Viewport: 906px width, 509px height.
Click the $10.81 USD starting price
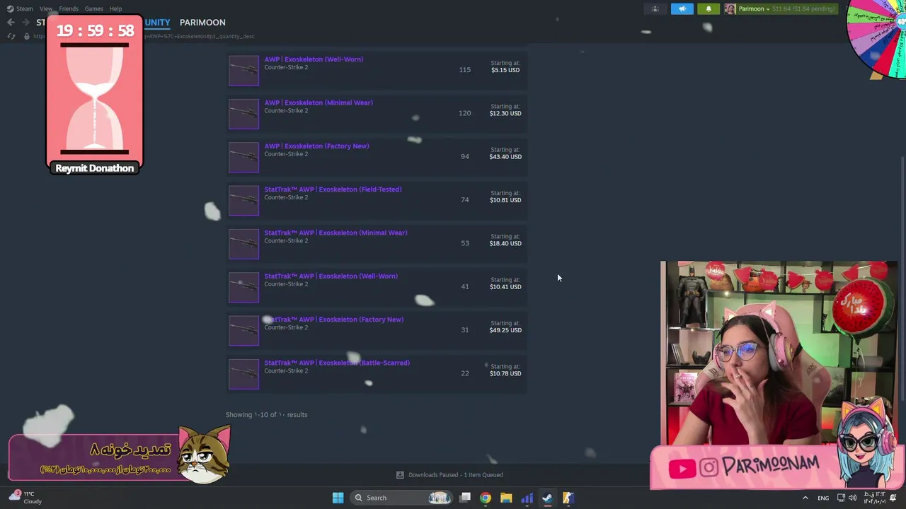505,200
